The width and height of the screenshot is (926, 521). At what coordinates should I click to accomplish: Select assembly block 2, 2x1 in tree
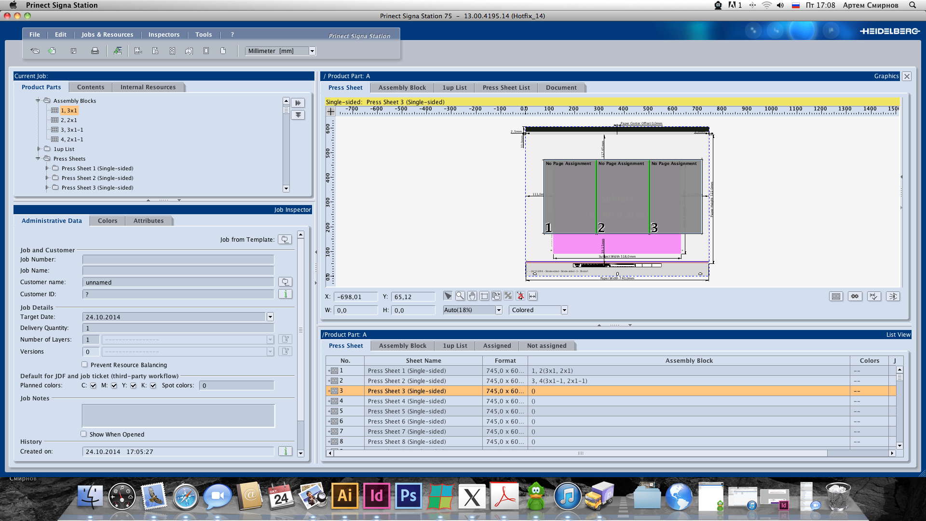tap(68, 120)
